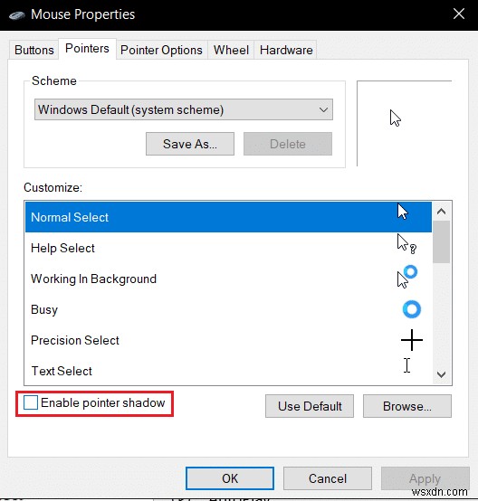
Task: Click the Customize list scrollbar thumb
Action: (442, 241)
